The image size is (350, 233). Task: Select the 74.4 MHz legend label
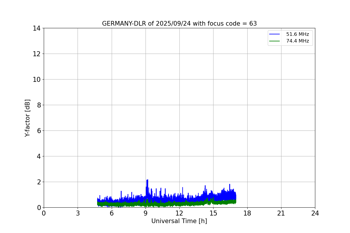pyautogui.click(x=297, y=41)
